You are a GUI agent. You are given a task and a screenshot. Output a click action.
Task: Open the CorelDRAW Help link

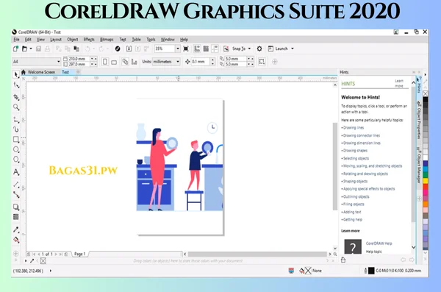coord(379,243)
